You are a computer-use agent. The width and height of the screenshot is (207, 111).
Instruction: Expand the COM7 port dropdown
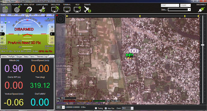(x=170, y=5)
